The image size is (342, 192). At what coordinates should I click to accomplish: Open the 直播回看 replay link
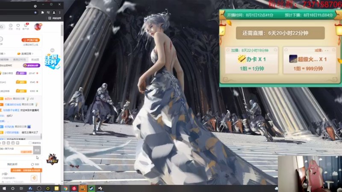[x=25, y=54]
